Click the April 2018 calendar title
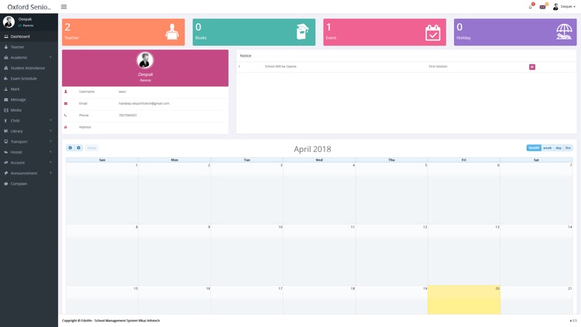This screenshot has height=327, width=581. [312, 149]
